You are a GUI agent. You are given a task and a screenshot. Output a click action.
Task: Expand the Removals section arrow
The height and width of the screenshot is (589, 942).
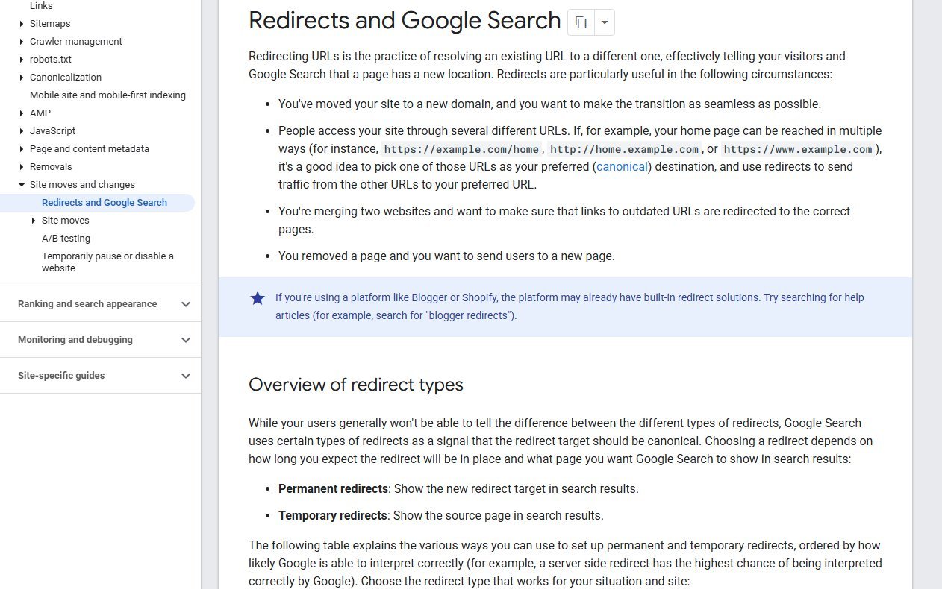click(x=22, y=167)
